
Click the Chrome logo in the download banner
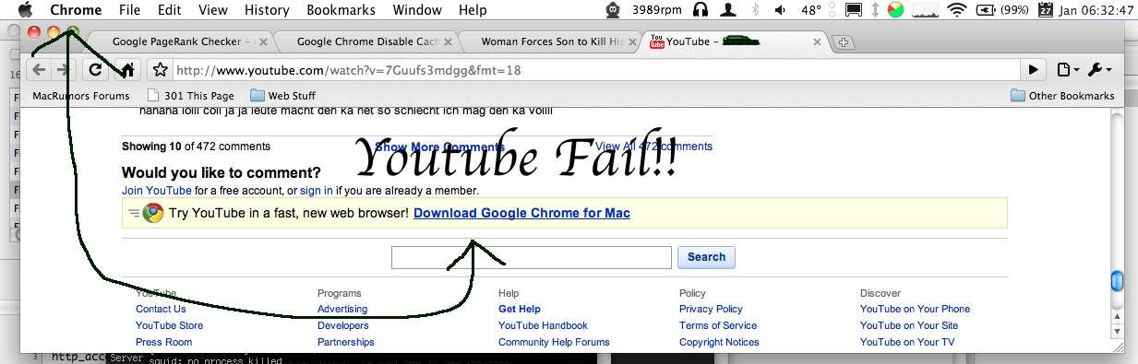(153, 214)
